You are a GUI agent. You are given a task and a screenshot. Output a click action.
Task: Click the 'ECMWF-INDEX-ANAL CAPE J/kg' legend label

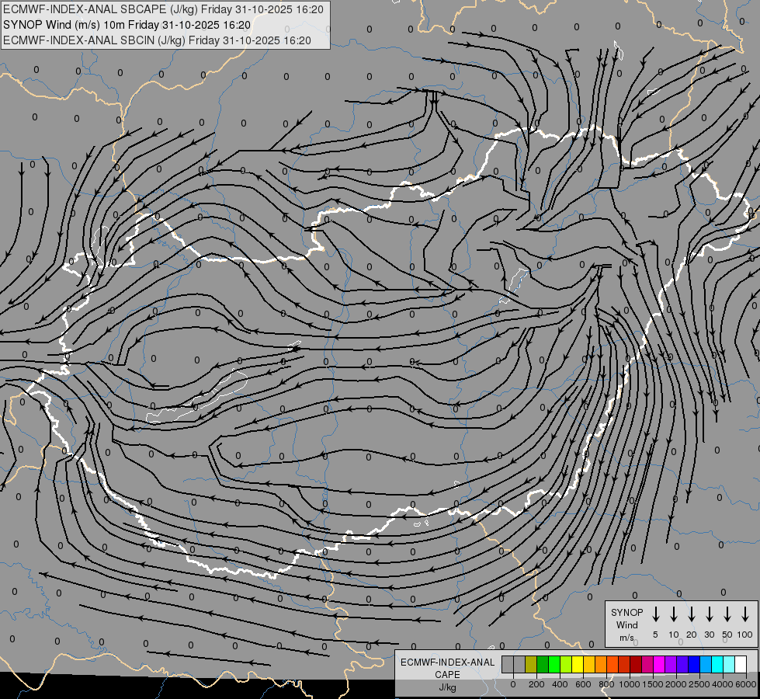tap(447, 674)
